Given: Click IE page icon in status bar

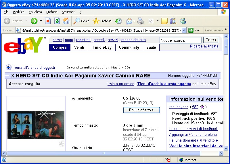Looking at the screenshot, I should point(4,160).
